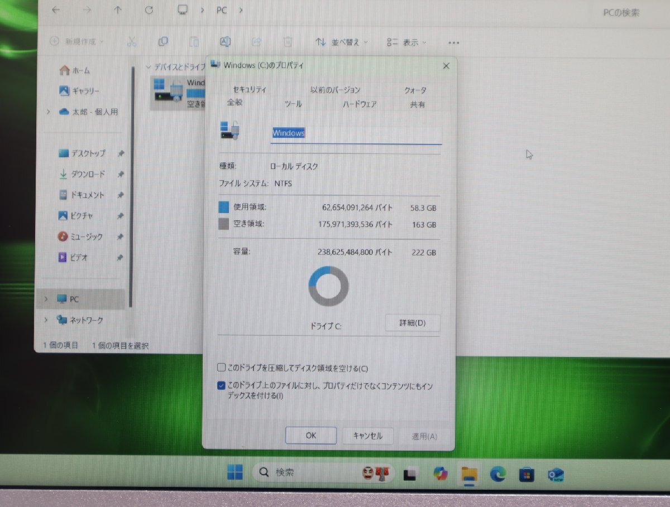
Task: Click the pin icon next to ダウンロード
Action: [121, 174]
